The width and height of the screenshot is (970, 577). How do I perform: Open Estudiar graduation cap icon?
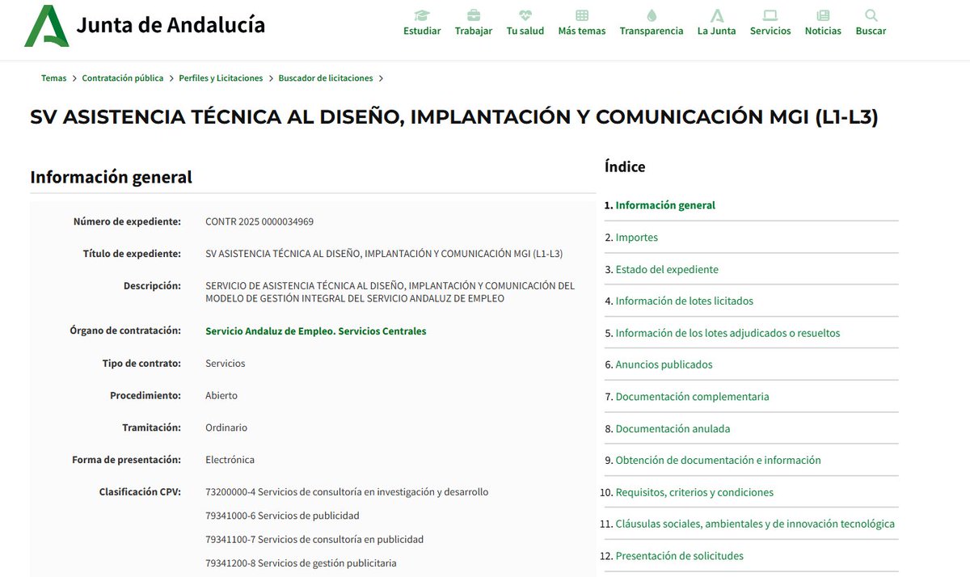click(422, 15)
